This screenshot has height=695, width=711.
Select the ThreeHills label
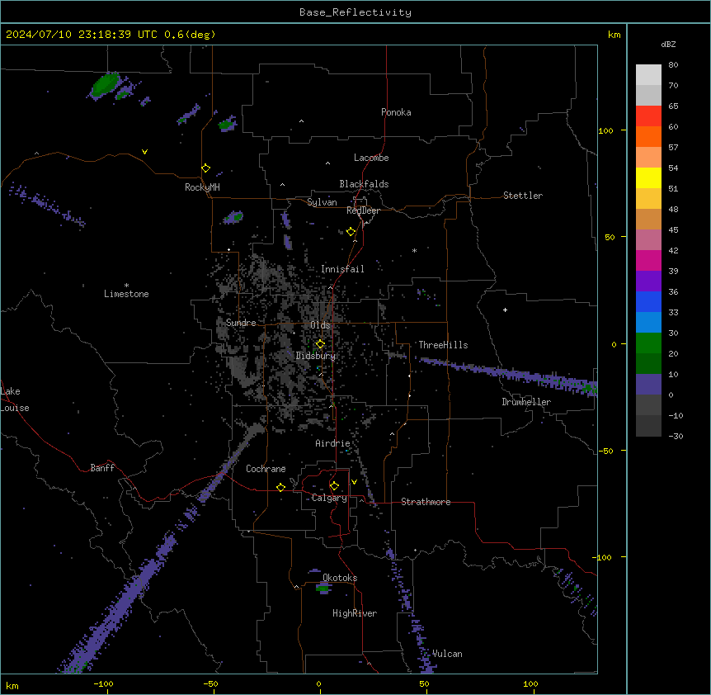tap(443, 345)
